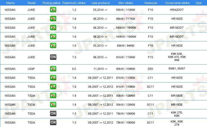Click the Rodzaj paliwa column header
This screenshot has width=207, height=127.
[51, 3]
